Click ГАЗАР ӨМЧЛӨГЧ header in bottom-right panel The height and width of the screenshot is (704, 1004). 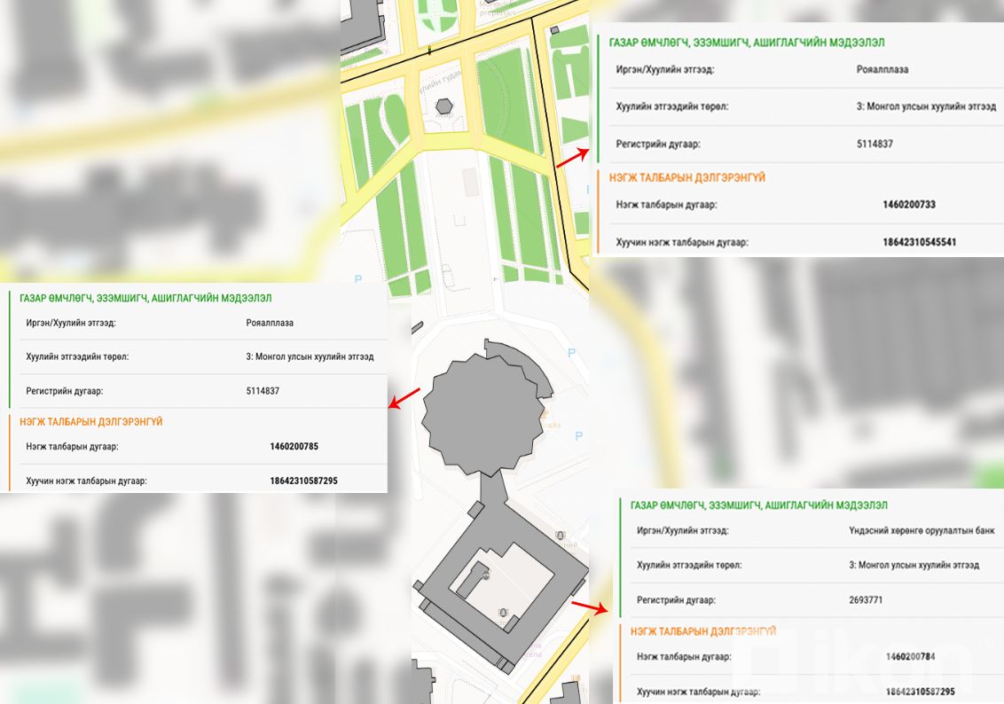point(758,505)
